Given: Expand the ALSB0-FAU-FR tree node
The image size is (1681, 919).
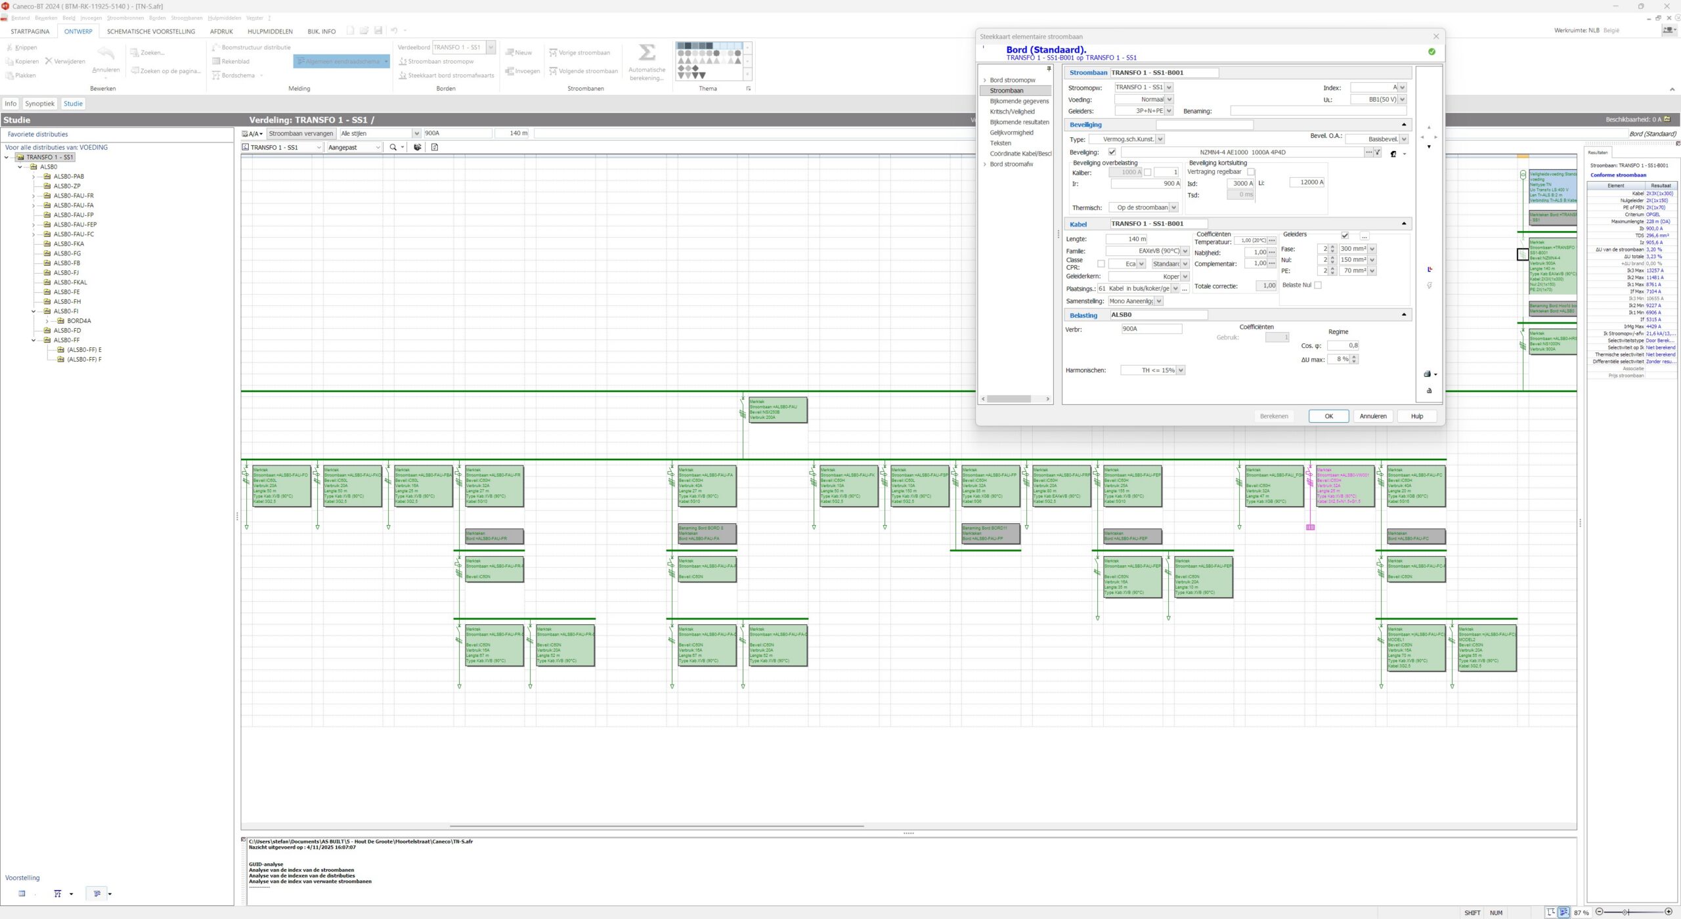Looking at the screenshot, I should [33, 196].
